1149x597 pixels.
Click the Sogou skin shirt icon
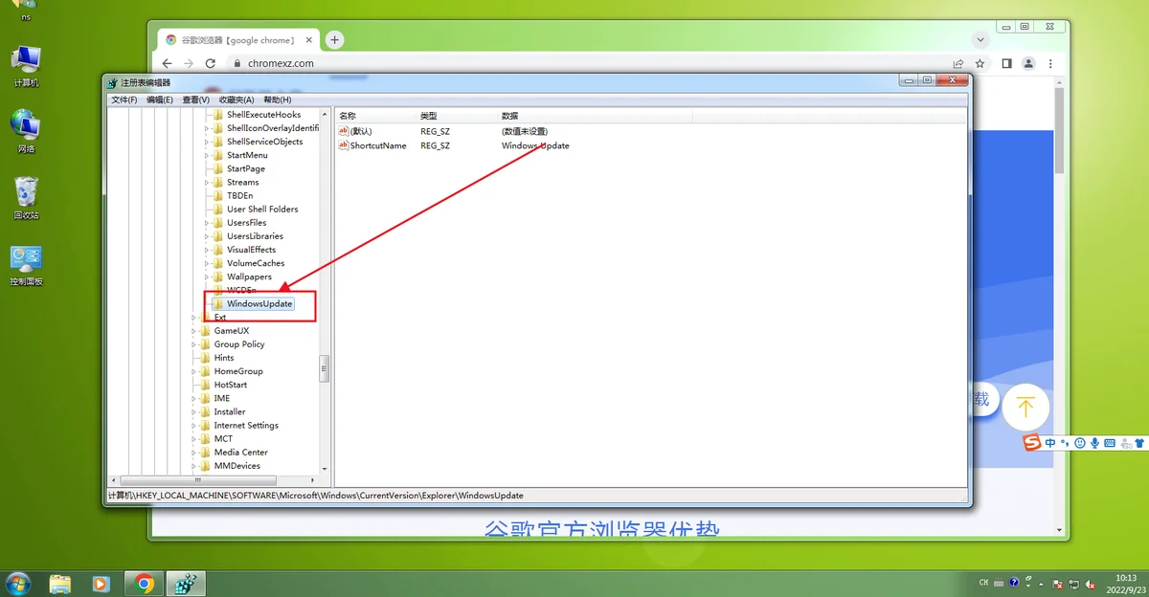tap(1139, 443)
